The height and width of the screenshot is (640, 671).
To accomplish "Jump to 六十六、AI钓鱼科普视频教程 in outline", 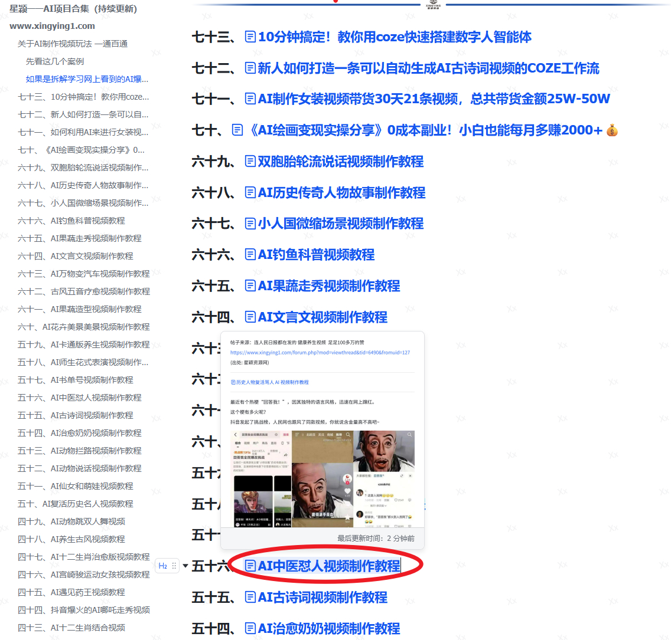I will coord(71,221).
